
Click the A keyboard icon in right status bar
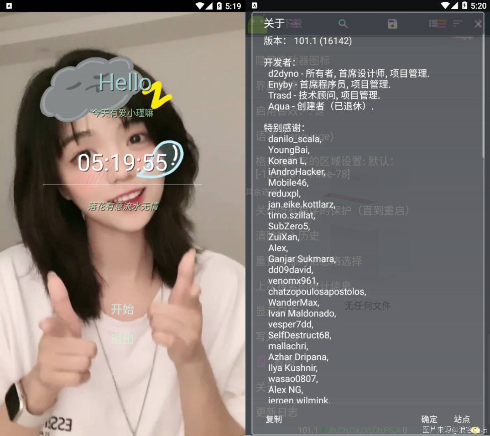pyautogui.click(x=255, y=5)
